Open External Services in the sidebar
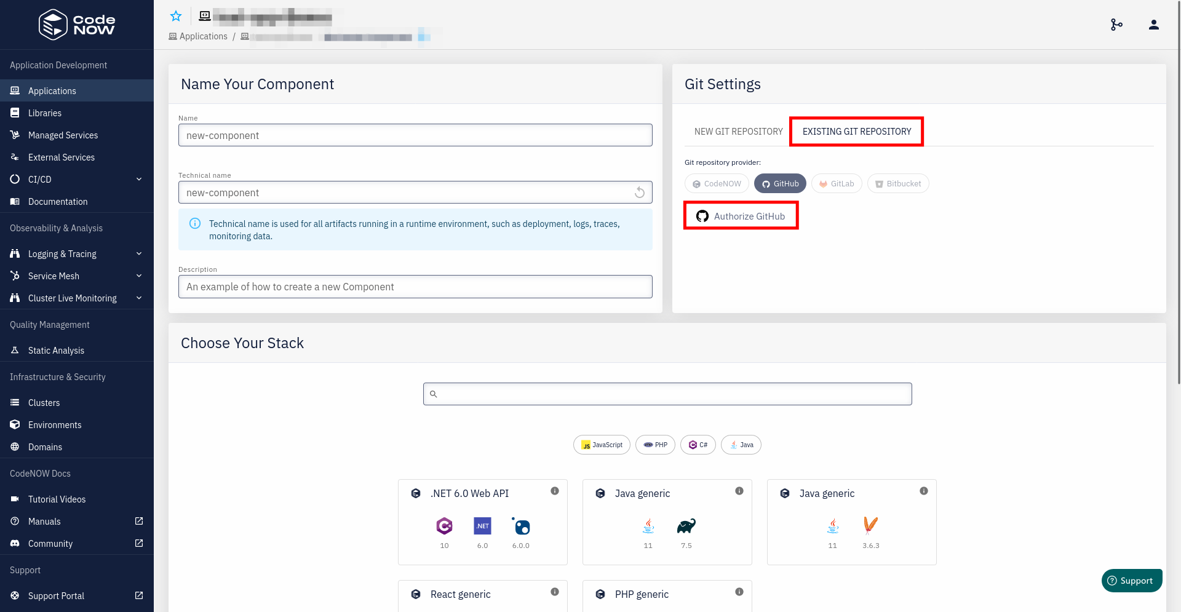 [77, 157]
